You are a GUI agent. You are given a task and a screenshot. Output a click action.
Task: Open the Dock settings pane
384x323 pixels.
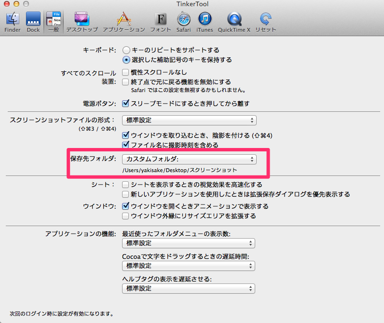(x=33, y=22)
